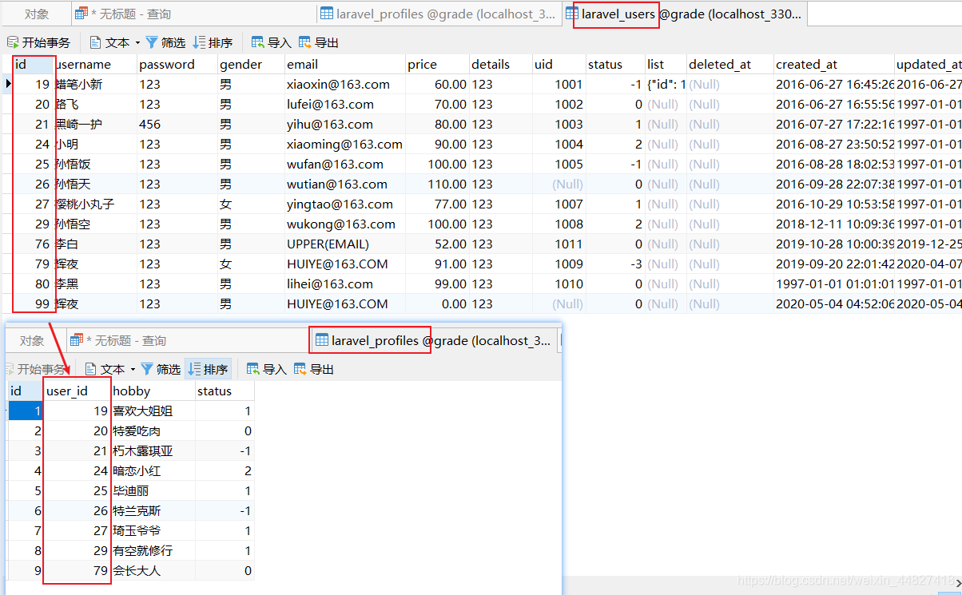The image size is (962, 595).
Task: Click 开始事务 in the laravel_users window toolbar
Action: point(38,42)
